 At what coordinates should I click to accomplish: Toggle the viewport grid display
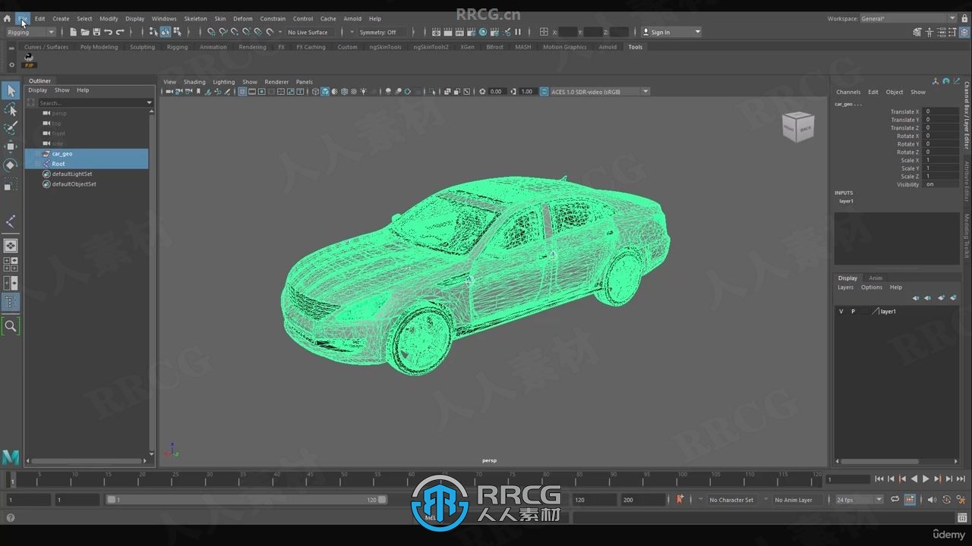pos(242,92)
